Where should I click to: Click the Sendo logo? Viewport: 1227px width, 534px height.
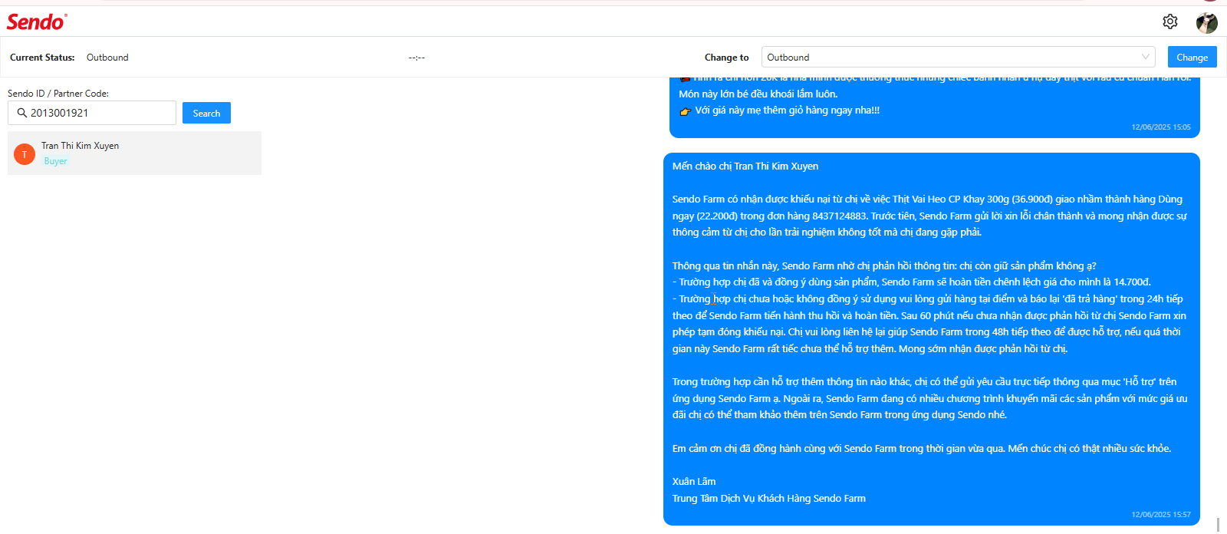click(37, 21)
